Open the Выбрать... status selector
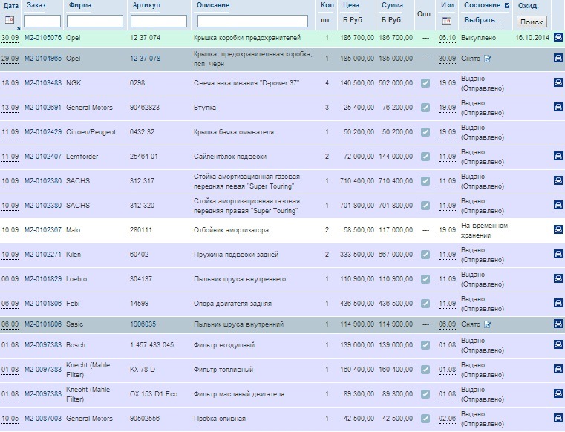This screenshot has width=565, height=432. (483, 20)
